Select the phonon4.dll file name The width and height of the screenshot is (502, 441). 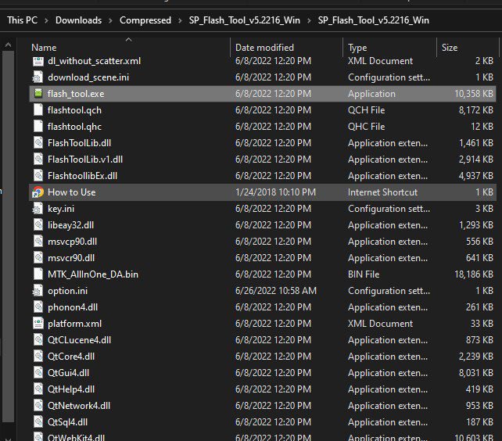[73, 307]
